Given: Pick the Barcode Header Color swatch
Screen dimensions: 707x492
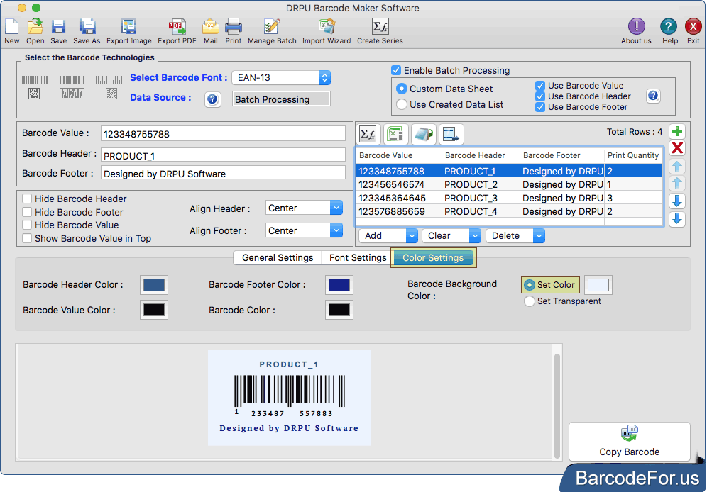Looking at the screenshot, I should [154, 285].
